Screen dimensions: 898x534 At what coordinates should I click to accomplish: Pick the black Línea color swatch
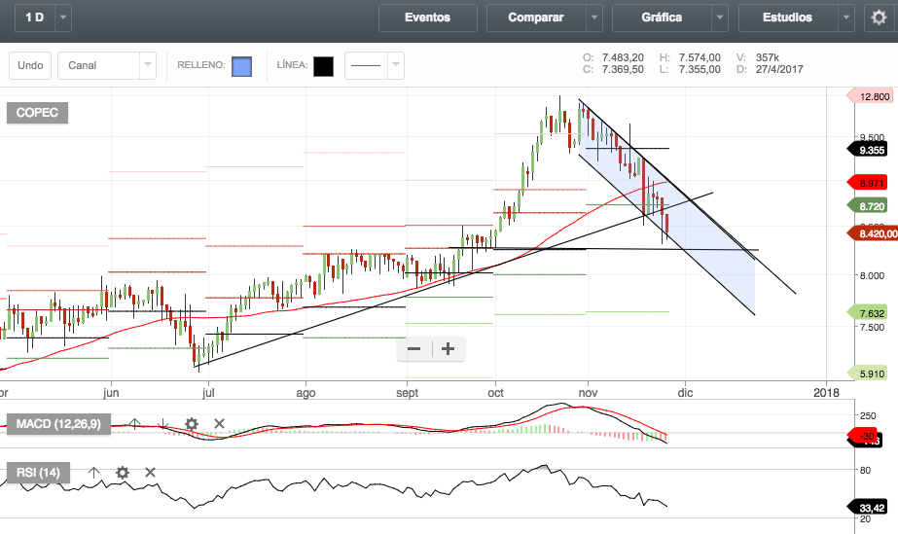point(323,66)
